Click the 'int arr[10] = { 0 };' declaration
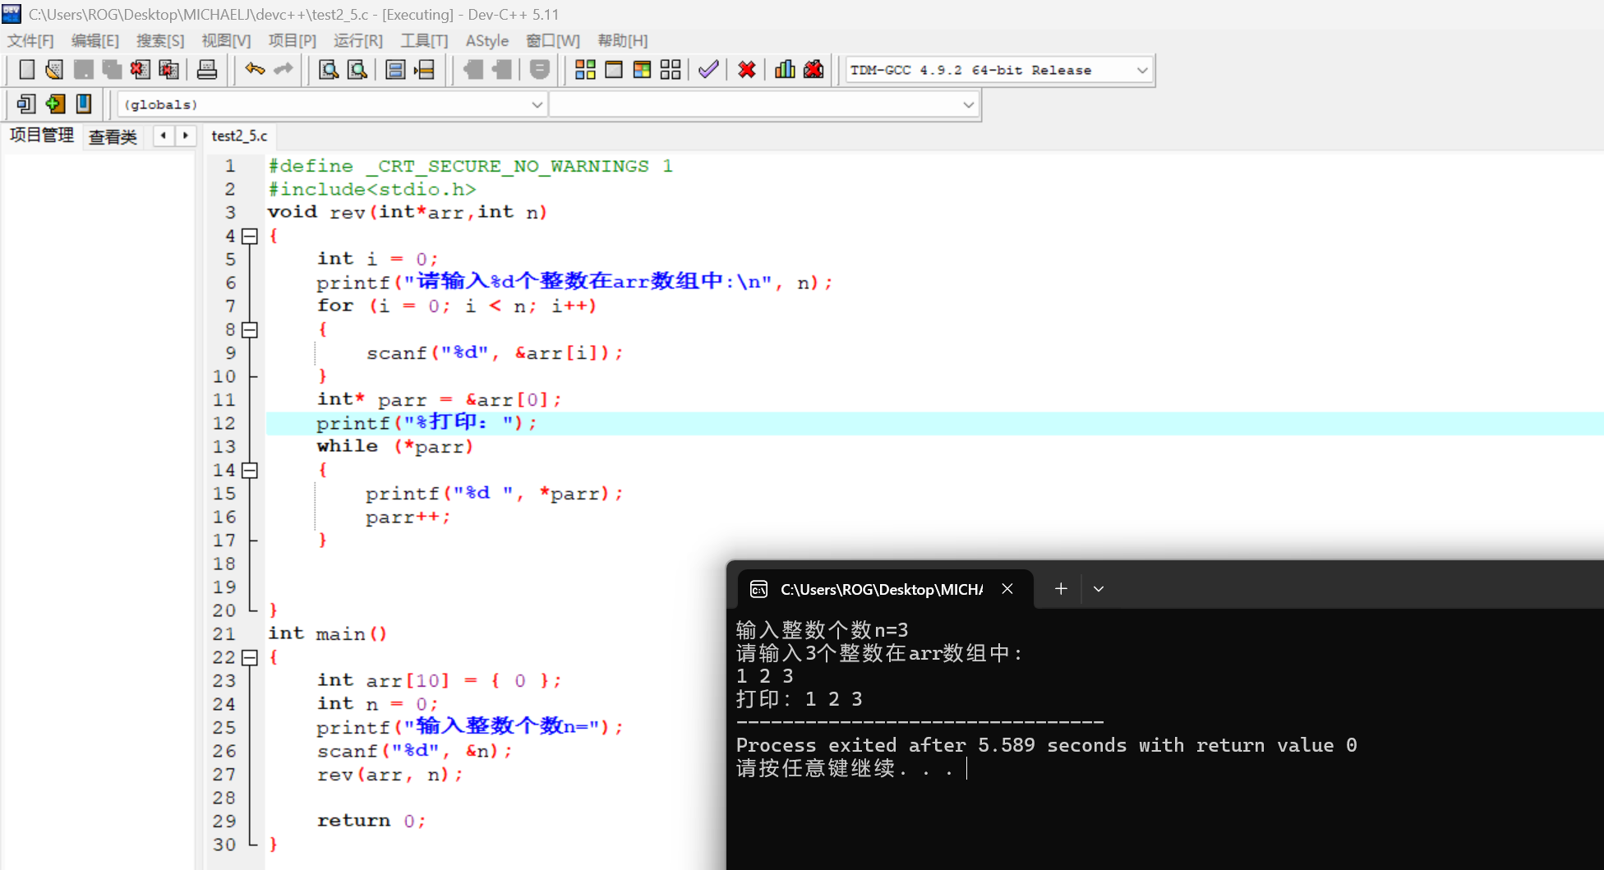The height and width of the screenshot is (870, 1604). tap(440, 681)
